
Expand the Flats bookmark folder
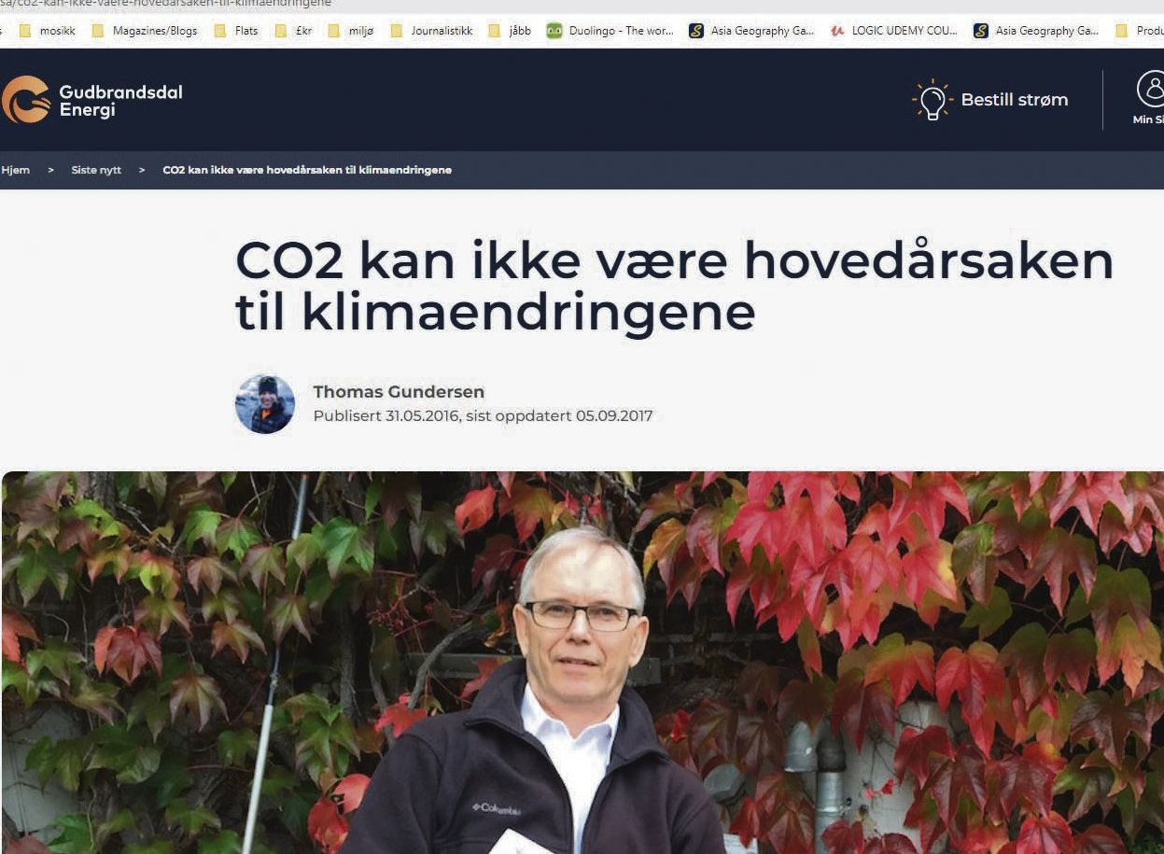(236, 31)
